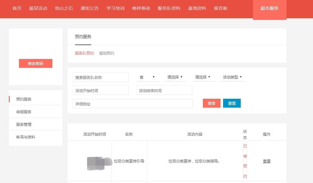
Task: Go to 通知公告 menu item
Action: pyautogui.click(x=90, y=8)
